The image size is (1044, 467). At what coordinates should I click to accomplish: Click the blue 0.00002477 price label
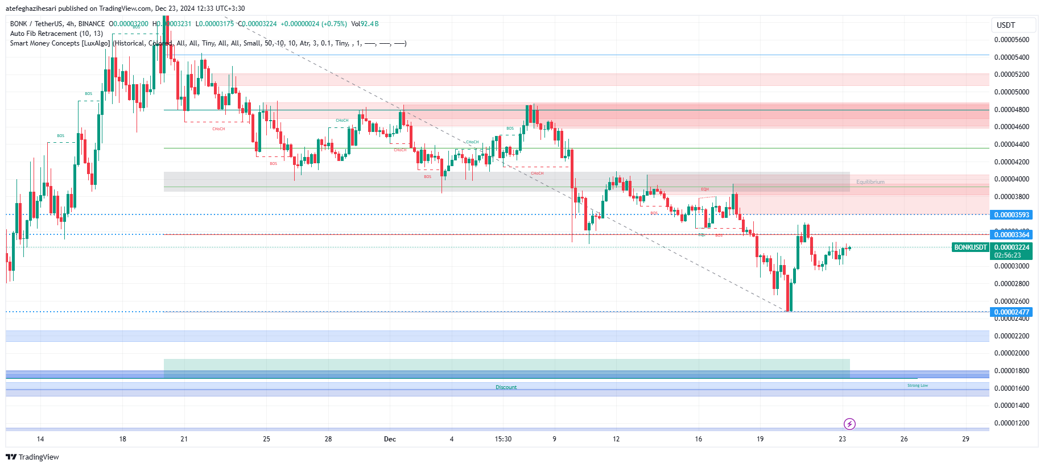[x=1012, y=312]
